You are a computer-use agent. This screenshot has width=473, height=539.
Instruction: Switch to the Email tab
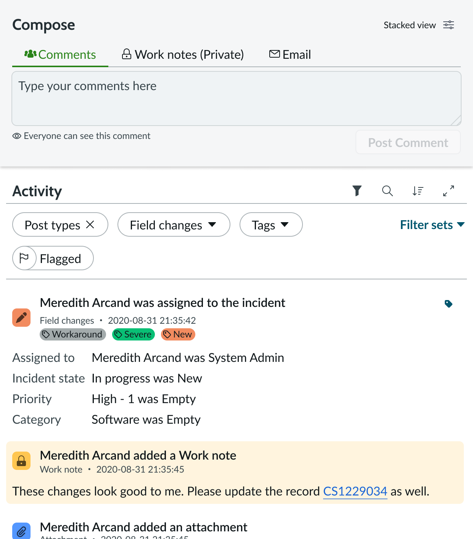[290, 55]
